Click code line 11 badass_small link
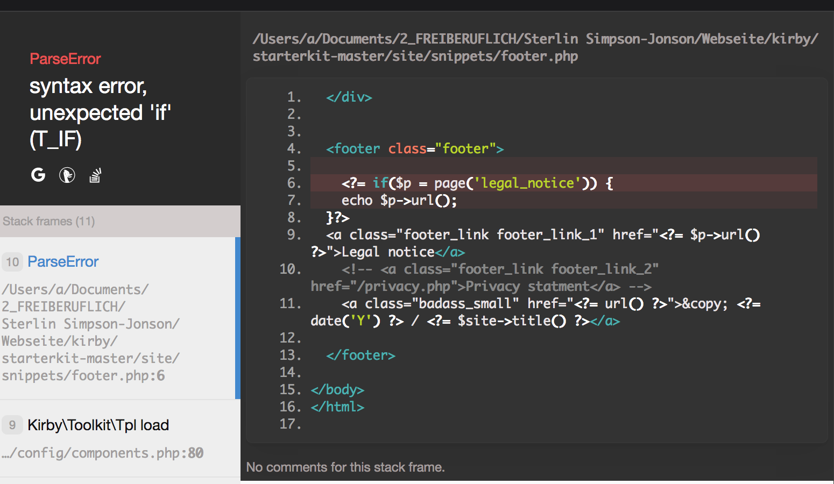834x484 pixels. [x=535, y=312]
